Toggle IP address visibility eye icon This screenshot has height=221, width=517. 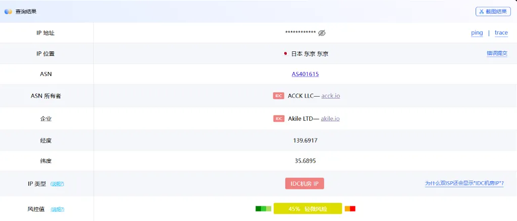(x=322, y=33)
